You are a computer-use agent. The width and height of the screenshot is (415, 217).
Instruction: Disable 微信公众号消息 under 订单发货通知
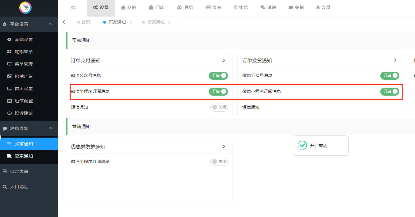coord(390,75)
